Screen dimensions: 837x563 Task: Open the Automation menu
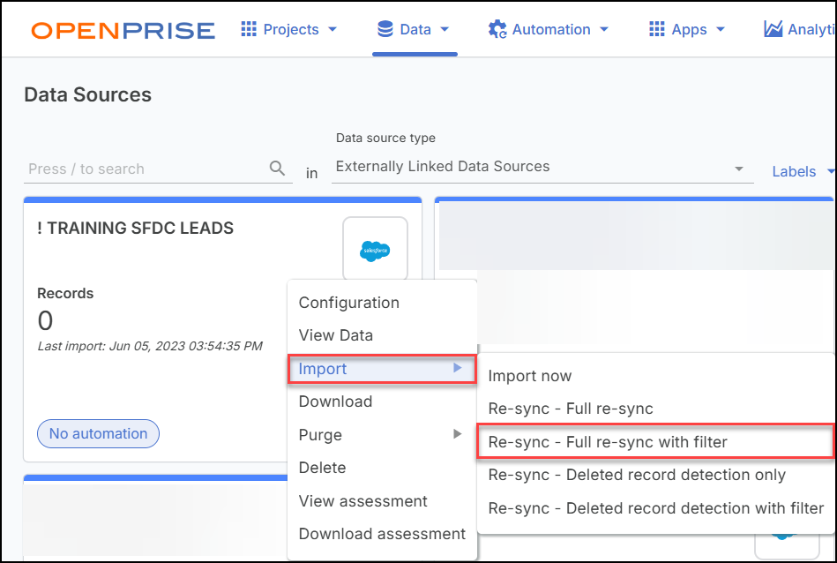pyautogui.click(x=549, y=29)
